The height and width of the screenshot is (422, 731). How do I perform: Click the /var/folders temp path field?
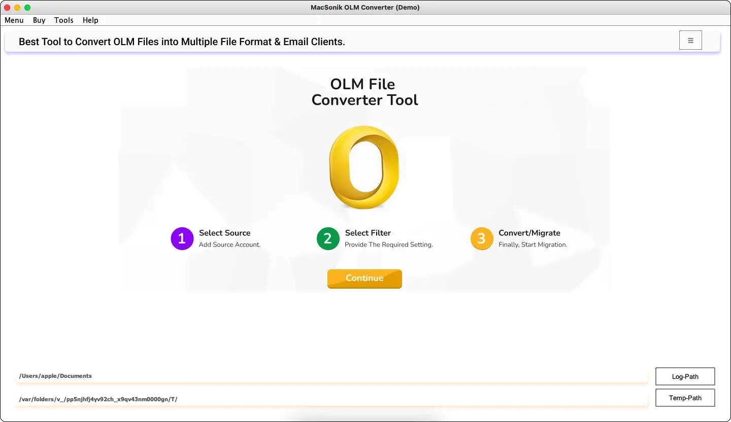[332, 399]
